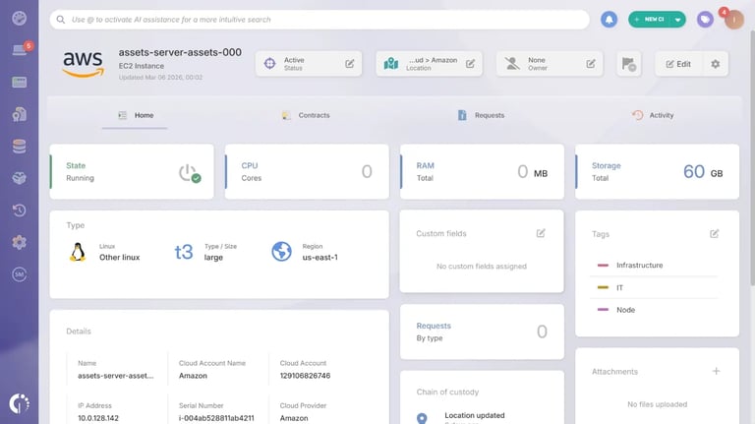Screen dimensions: 755x424
Task: Click the purple tag icon in header
Action: [x=705, y=20]
